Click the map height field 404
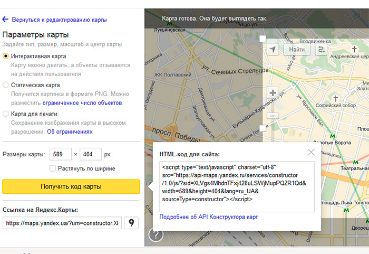This screenshot has width=369, height=254. (x=91, y=154)
